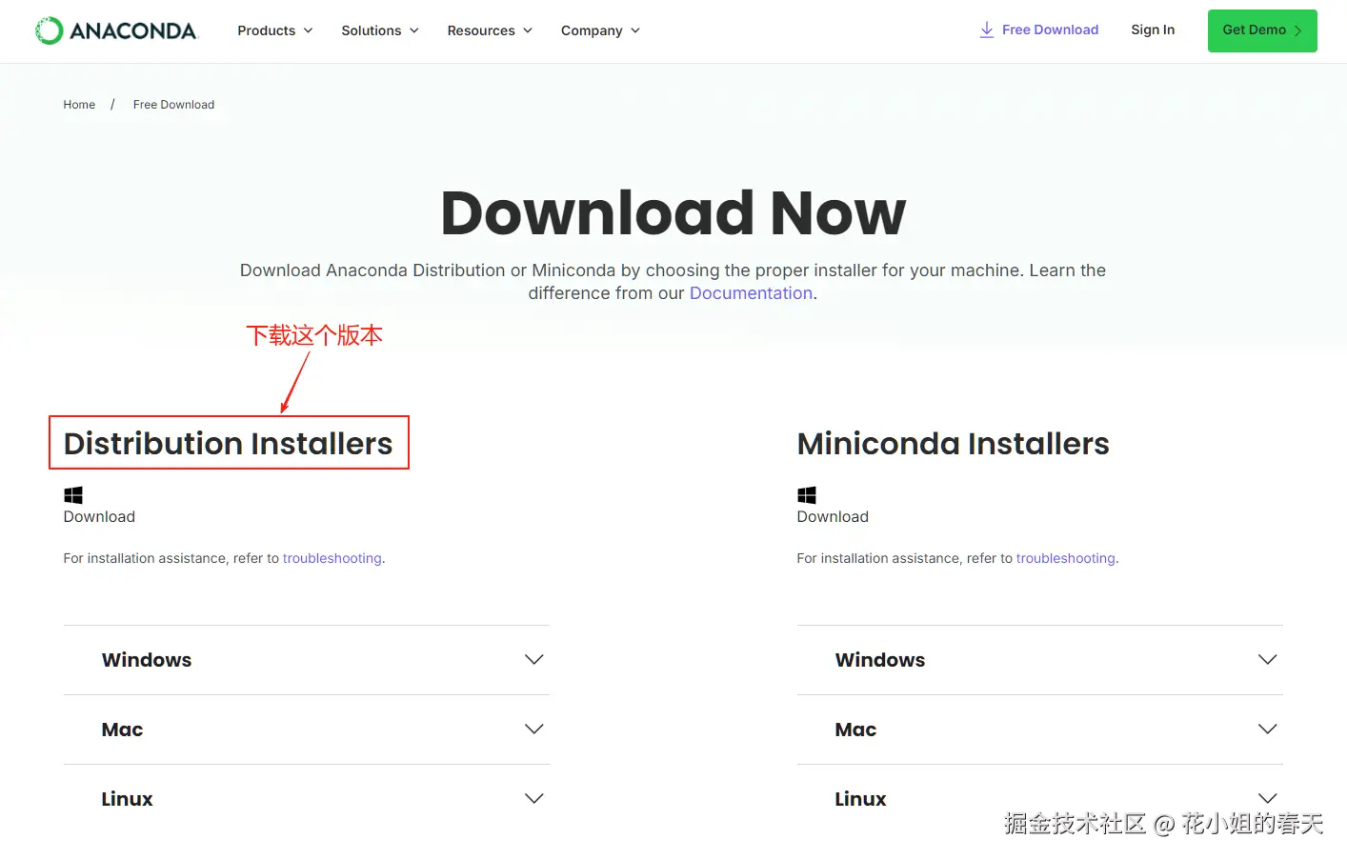Click the Resources chevron arrow
Screen dimensions: 1347x860
527,30
